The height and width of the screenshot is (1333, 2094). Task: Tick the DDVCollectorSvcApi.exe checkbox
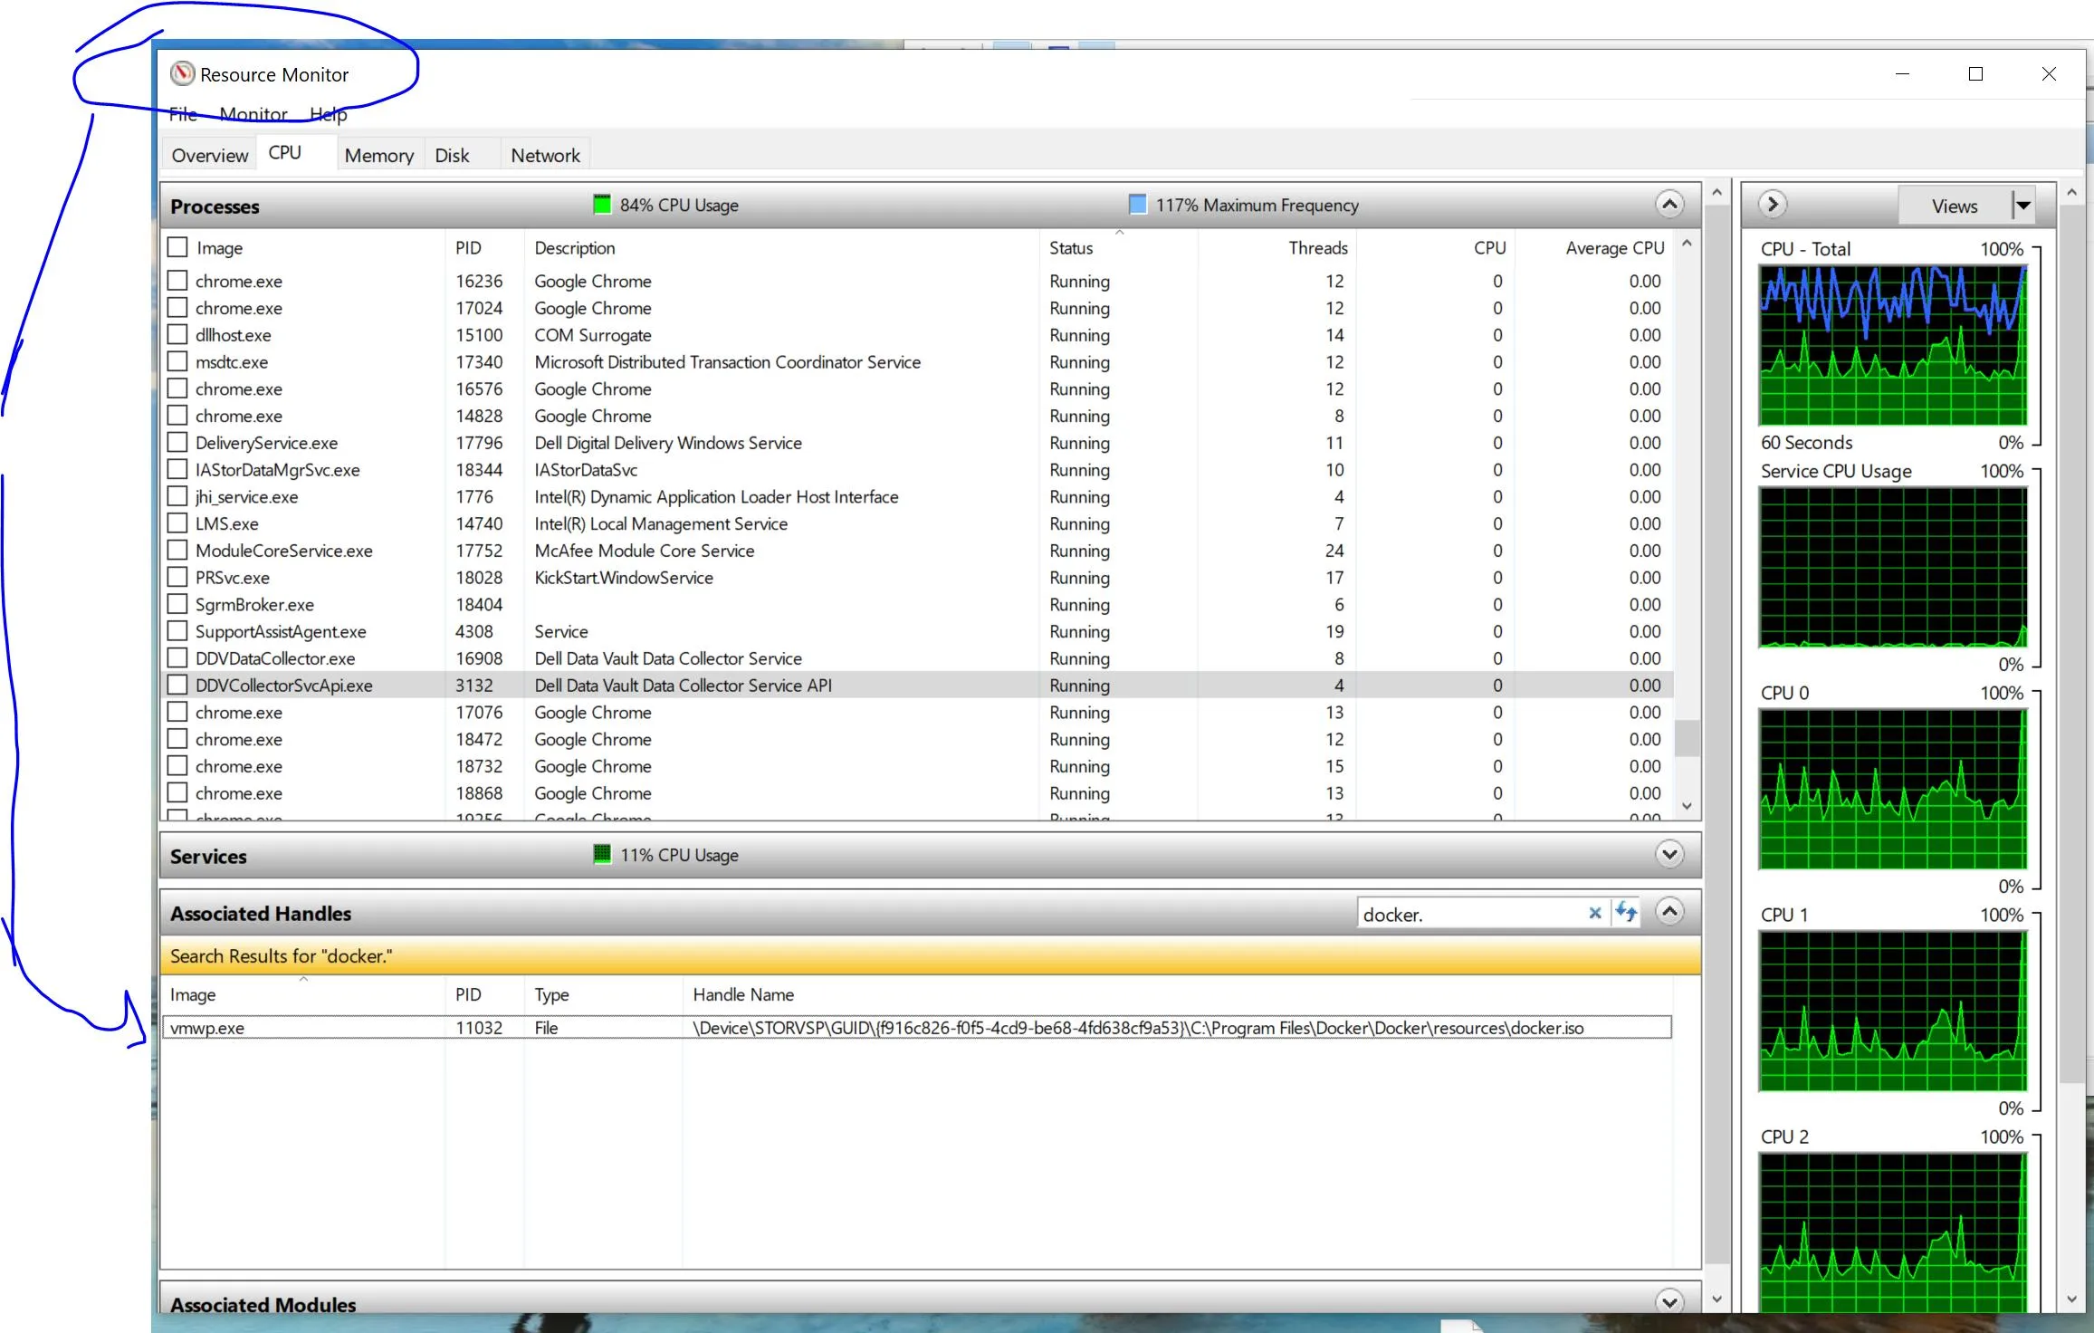click(x=177, y=685)
